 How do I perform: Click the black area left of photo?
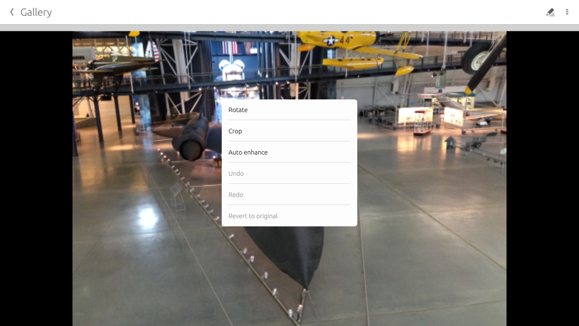[x=36, y=178]
